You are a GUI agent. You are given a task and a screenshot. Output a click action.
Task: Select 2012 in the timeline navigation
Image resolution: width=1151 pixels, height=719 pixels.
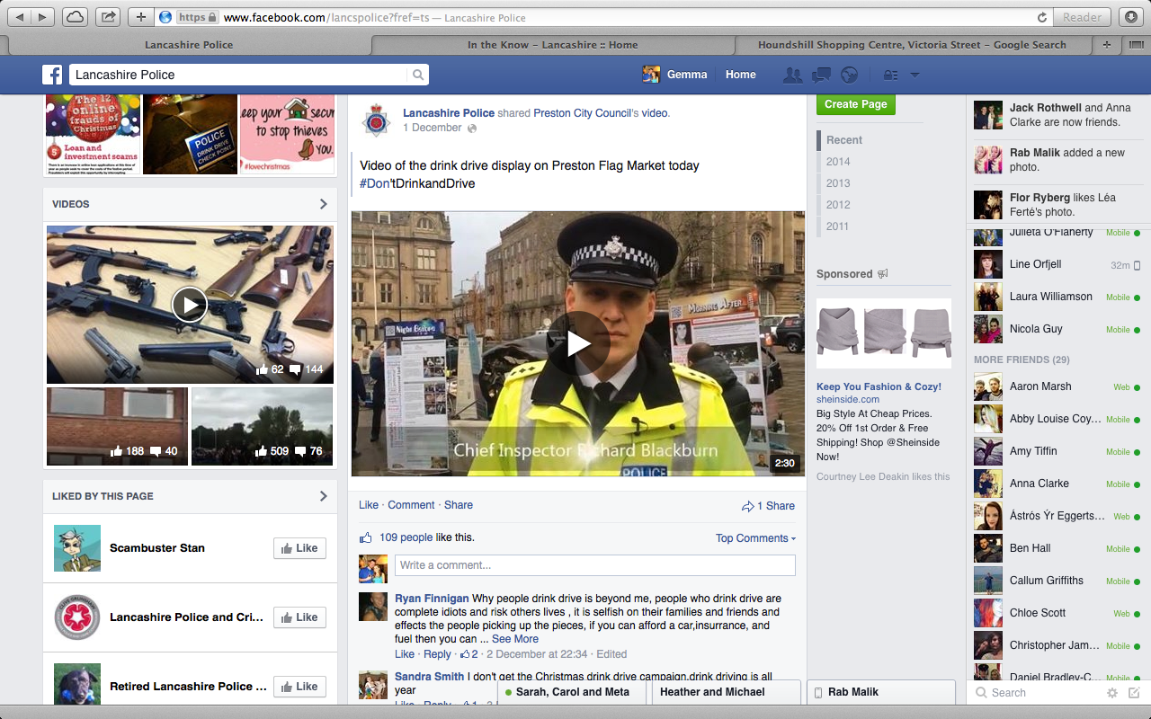838,205
